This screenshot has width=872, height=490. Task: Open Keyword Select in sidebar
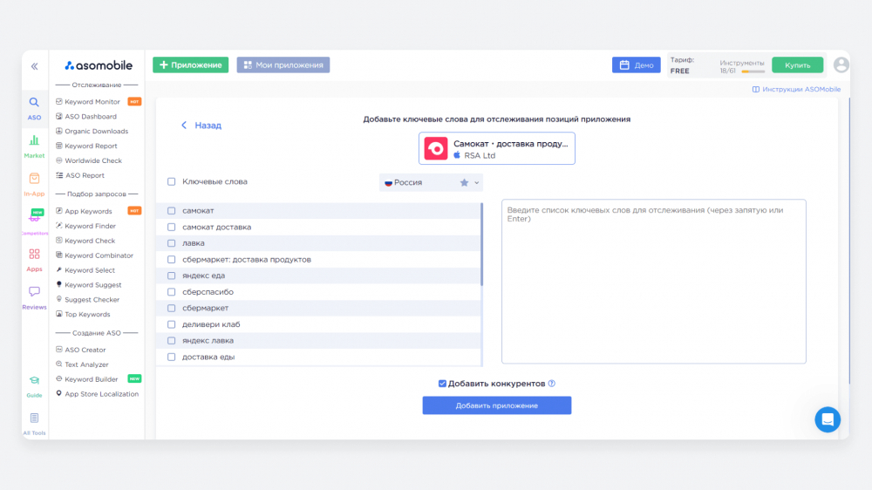[x=90, y=270]
